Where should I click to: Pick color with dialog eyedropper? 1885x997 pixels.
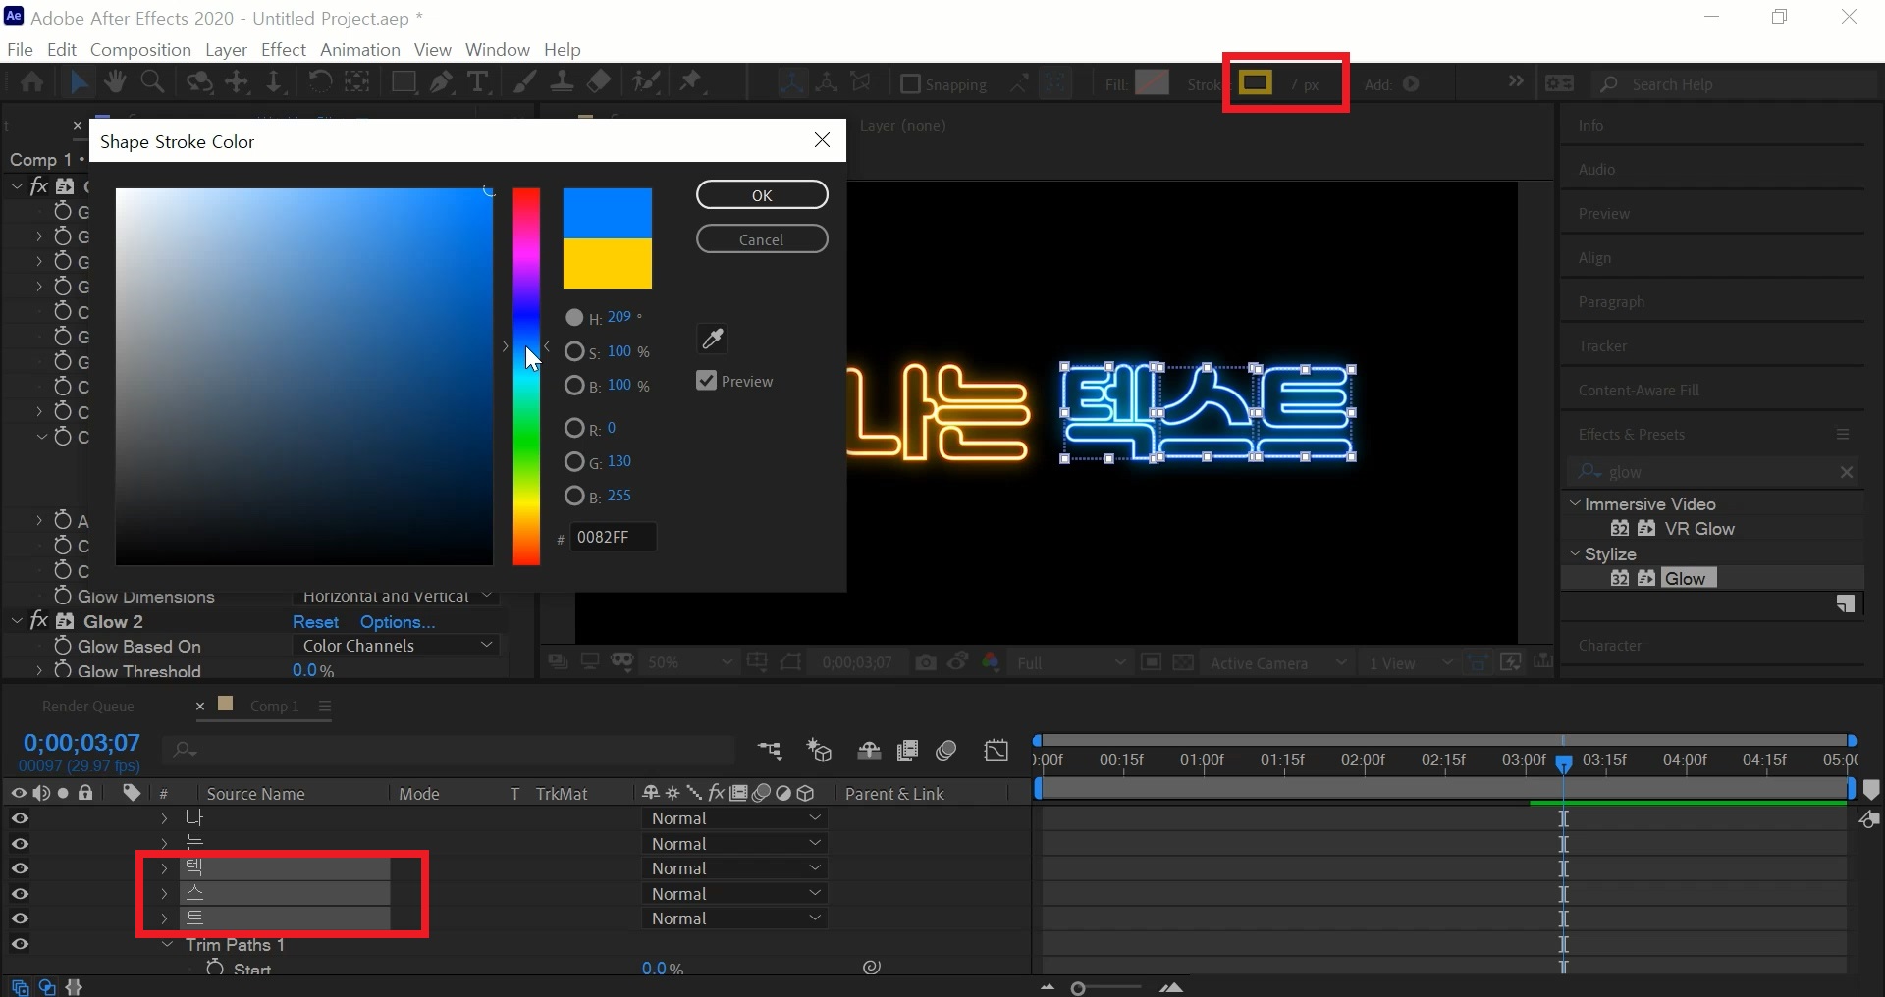[x=712, y=340]
